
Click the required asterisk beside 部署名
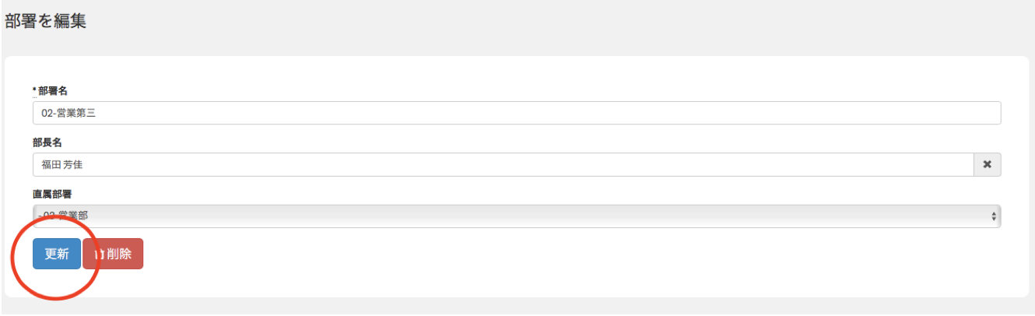(x=34, y=91)
